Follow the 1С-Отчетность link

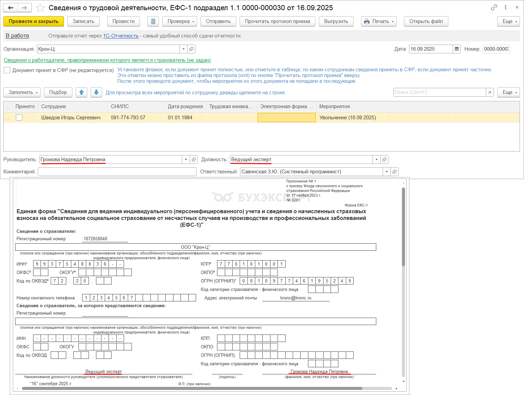pyautogui.click(x=121, y=36)
